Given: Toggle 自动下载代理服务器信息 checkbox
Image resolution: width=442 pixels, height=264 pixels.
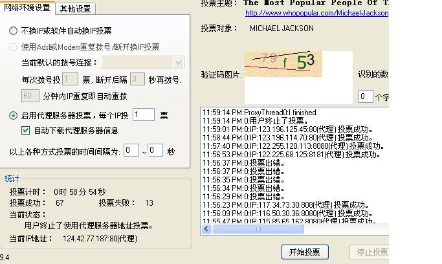Looking at the screenshot, I should [26, 130].
